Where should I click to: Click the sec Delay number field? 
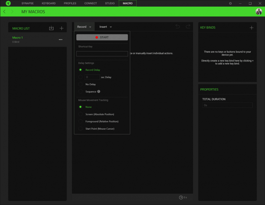[92, 77]
